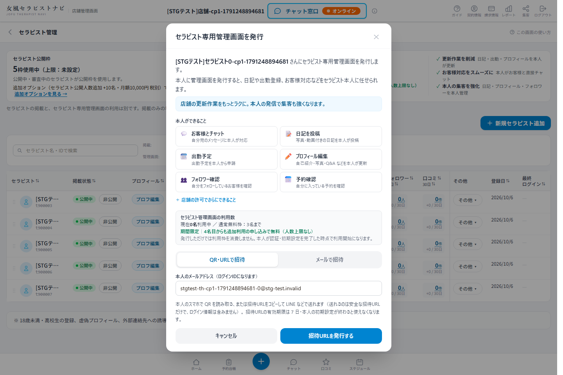Sort by 掲載状態 column header

pos(84,181)
